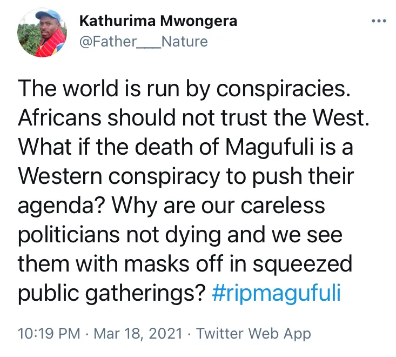Click the word "Western" in the tweet text
Image resolution: width=396 pixels, height=357 pixels.
tap(61, 176)
